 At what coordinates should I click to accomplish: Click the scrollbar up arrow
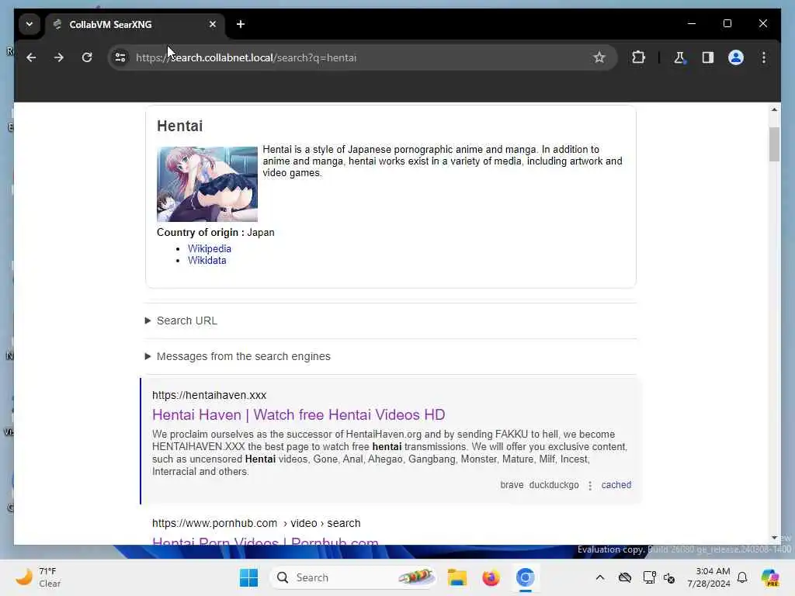(774, 109)
